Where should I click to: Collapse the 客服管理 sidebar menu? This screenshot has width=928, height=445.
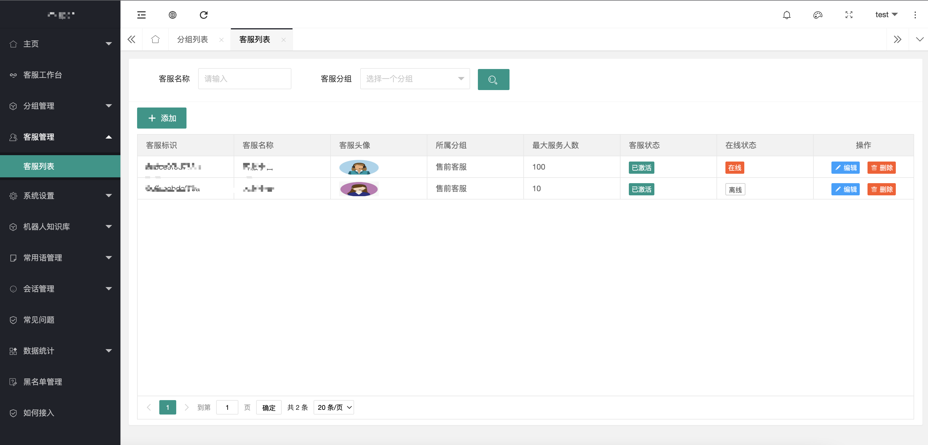pos(60,137)
